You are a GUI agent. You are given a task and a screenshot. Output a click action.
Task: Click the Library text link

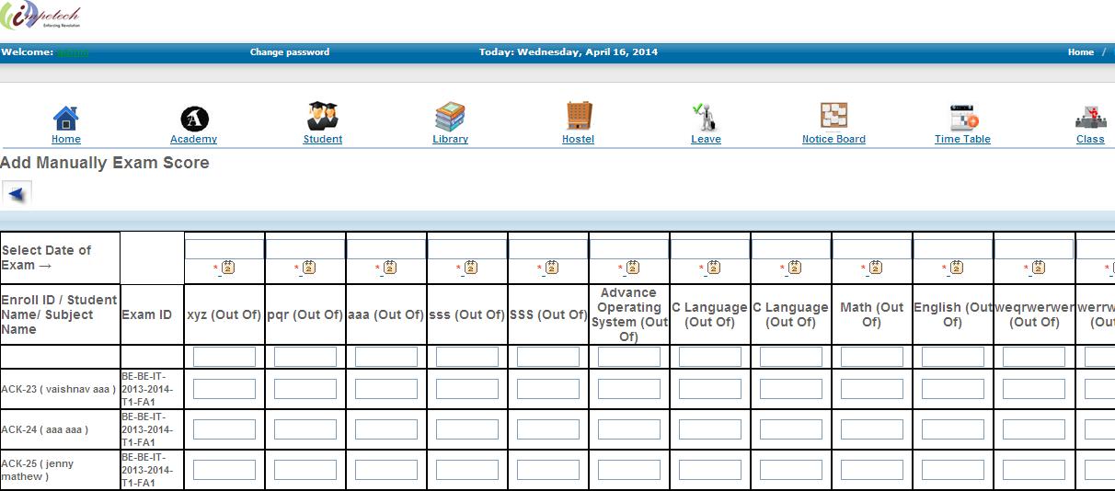[451, 140]
